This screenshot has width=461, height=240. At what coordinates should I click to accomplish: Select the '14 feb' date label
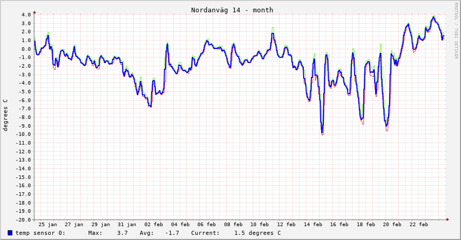(313, 224)
